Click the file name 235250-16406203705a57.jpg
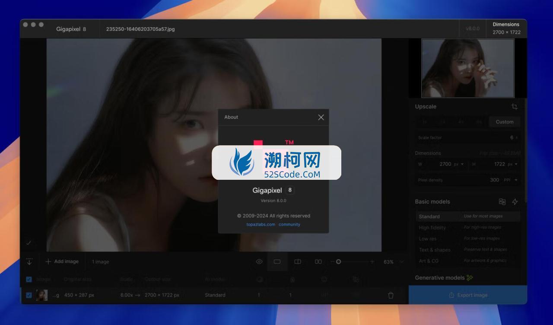This screenshot has height=325, width=553. point(140,29)
